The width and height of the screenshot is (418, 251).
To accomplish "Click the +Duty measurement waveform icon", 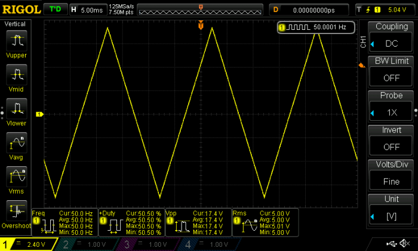I will coord(115,226).
